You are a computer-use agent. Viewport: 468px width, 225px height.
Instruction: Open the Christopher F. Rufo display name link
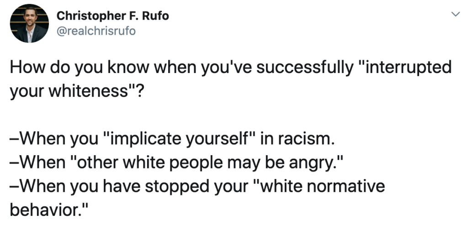112,16
